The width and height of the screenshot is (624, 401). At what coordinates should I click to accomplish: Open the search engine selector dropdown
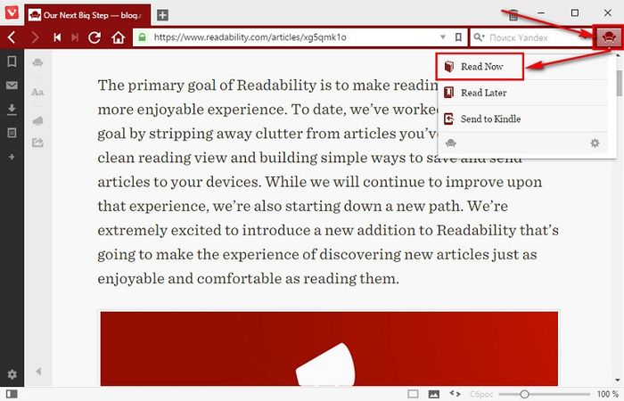479,37
